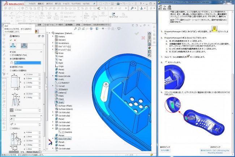Expand the Base-Extrude feature
Screen dimensions: 235x157
(x=53, y=76)
